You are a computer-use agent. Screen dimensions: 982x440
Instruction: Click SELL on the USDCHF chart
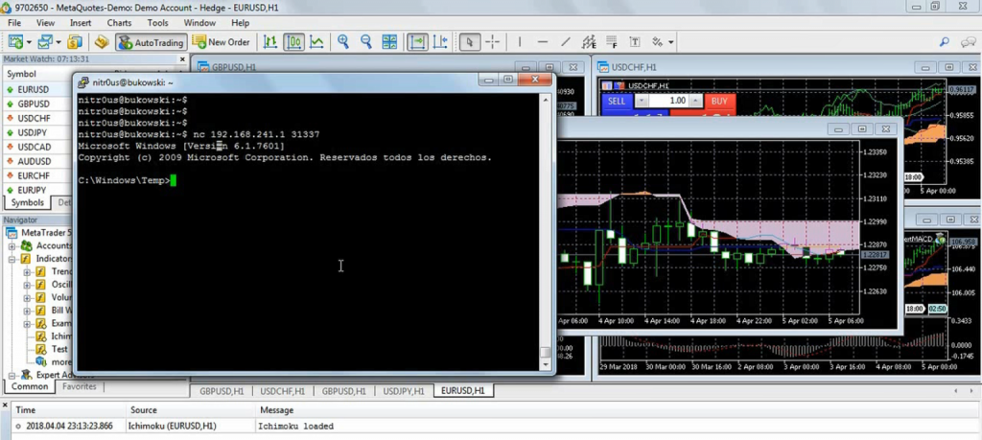tap(617, 101)
